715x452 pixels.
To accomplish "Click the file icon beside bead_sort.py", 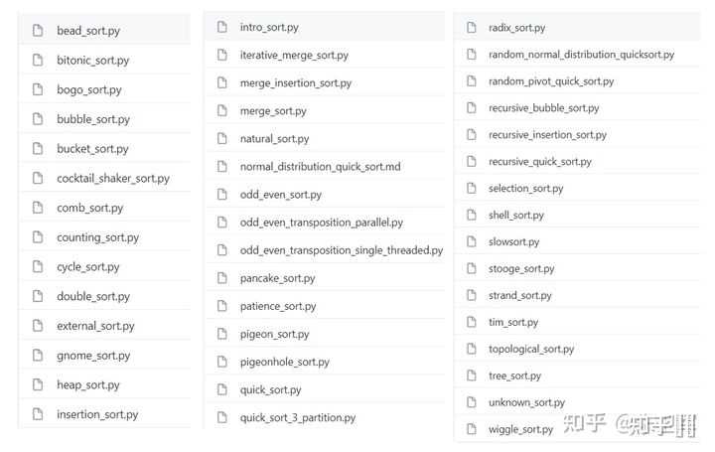I will coord(37,31).
